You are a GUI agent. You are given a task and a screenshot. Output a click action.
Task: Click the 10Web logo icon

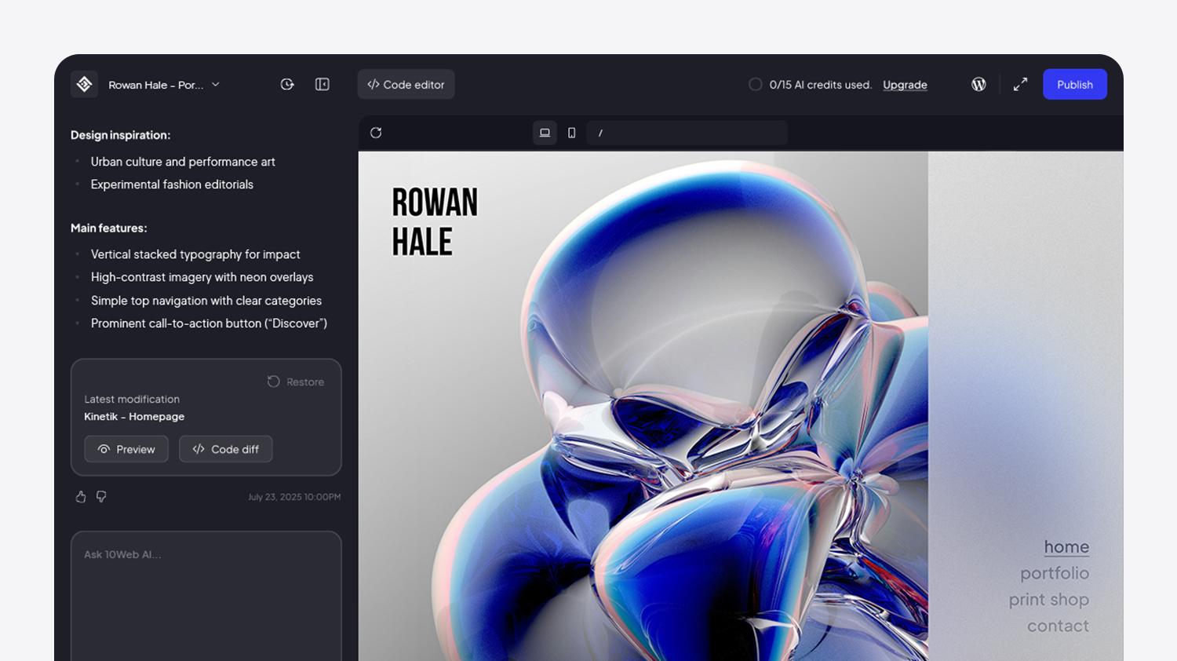click(84, 85)
